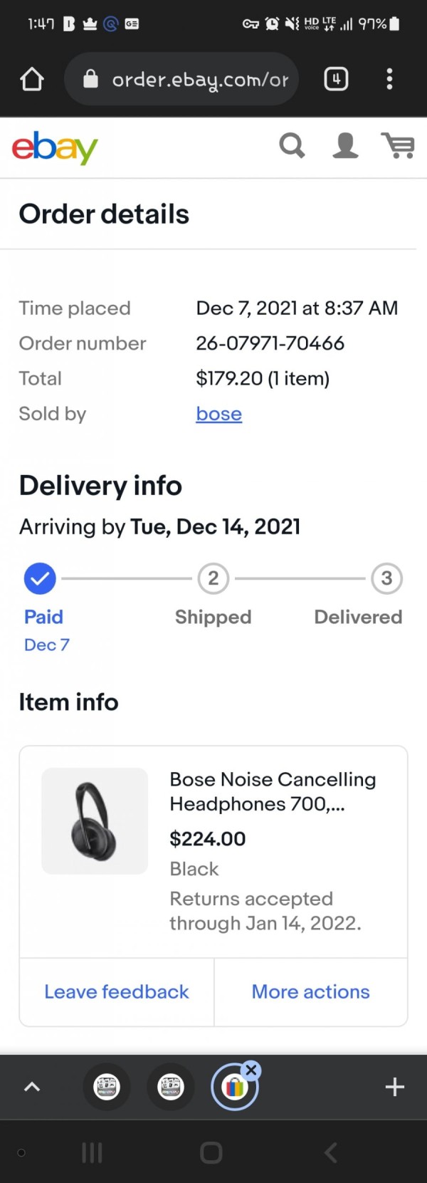Screen dimensions: 427x1183
Task: Open the Bose Noise Cancelling Headphones 700 title
Action: (273, 791)
